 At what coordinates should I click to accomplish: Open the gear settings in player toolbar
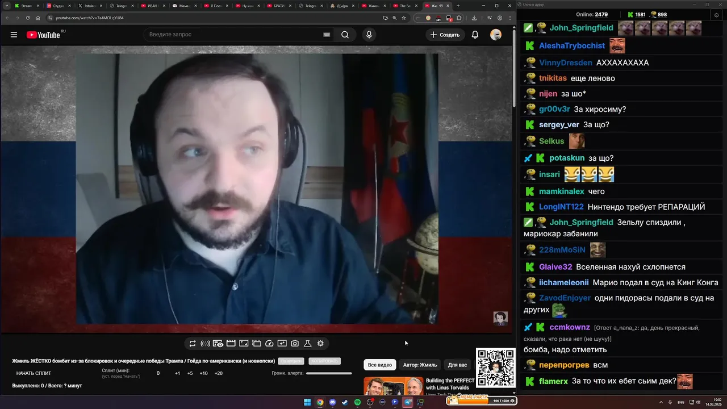coord(320,343)
